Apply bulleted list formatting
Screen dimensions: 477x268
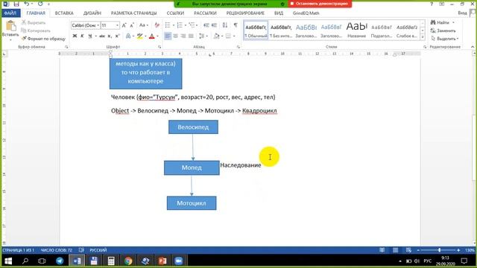168,25
